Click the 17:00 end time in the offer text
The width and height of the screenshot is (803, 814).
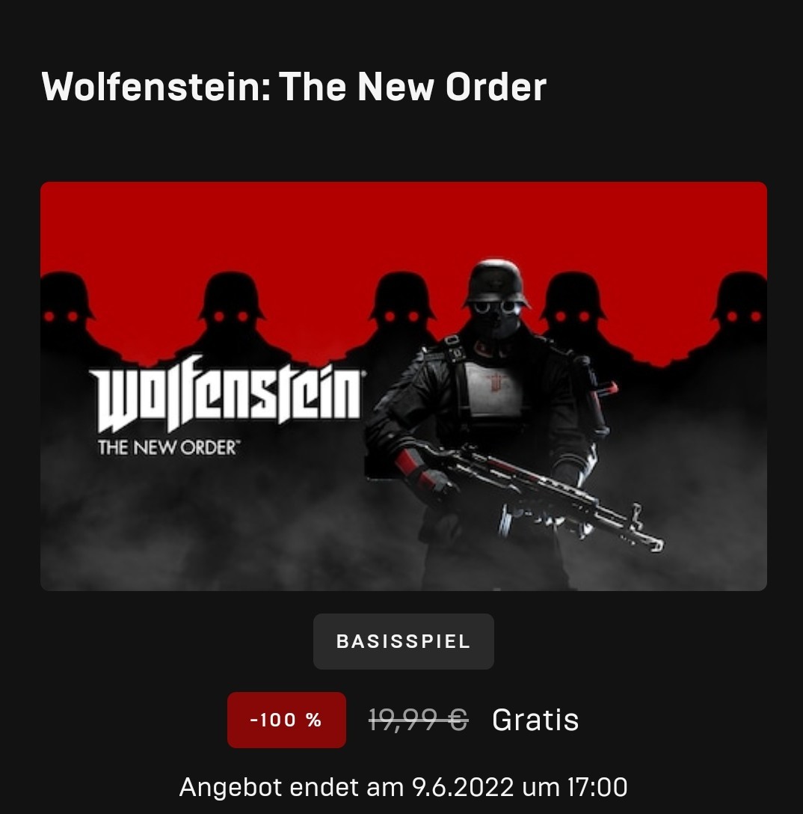(597, 787)
